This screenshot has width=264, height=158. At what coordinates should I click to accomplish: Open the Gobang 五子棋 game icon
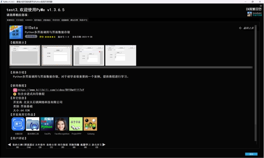(90, 124)
